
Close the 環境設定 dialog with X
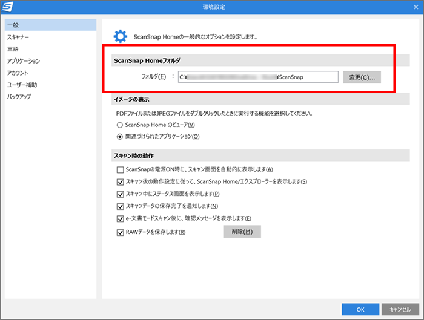[416, 7]
